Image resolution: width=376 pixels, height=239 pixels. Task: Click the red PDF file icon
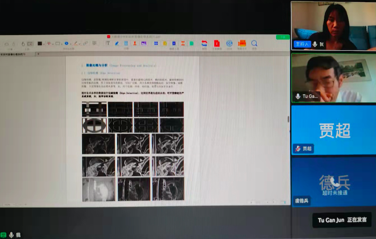click(x=217, y=44)
